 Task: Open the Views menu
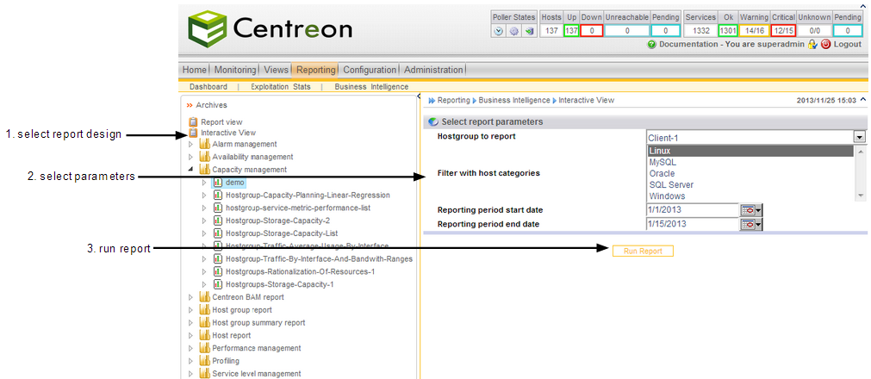(276, 70)
